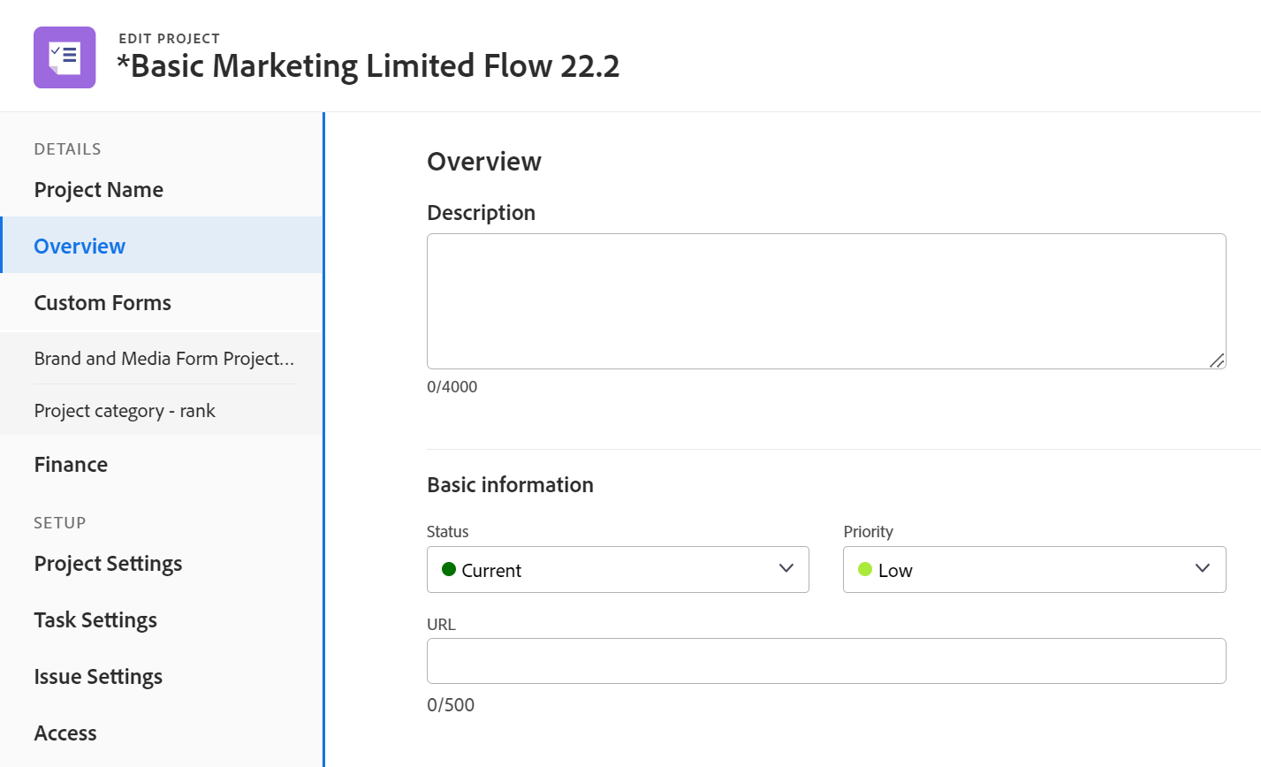The height and width of the screenshot is (767, 1261).
Task: Expand the Priority dropdown chevron
Action: pos(1203,568)
